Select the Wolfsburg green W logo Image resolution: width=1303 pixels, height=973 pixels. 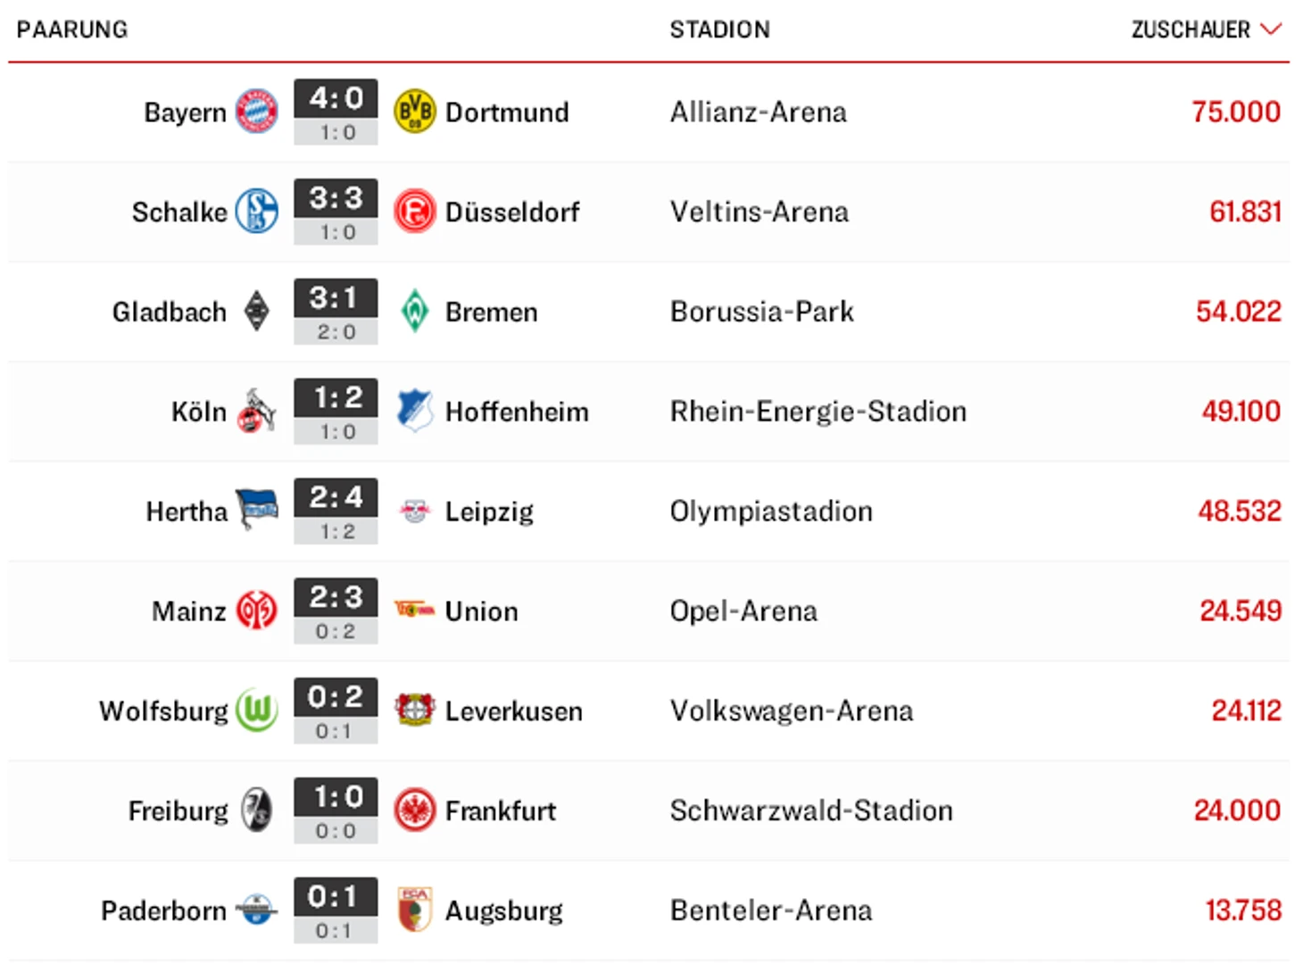(x=257, y=711)
